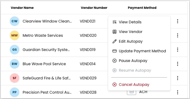Click the ACH payment method text

(x=143, y=92)
